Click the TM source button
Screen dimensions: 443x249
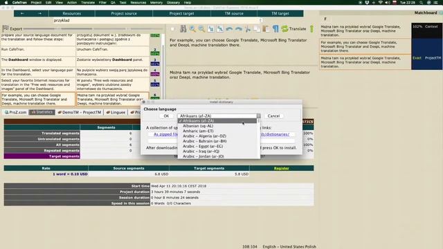234,13
